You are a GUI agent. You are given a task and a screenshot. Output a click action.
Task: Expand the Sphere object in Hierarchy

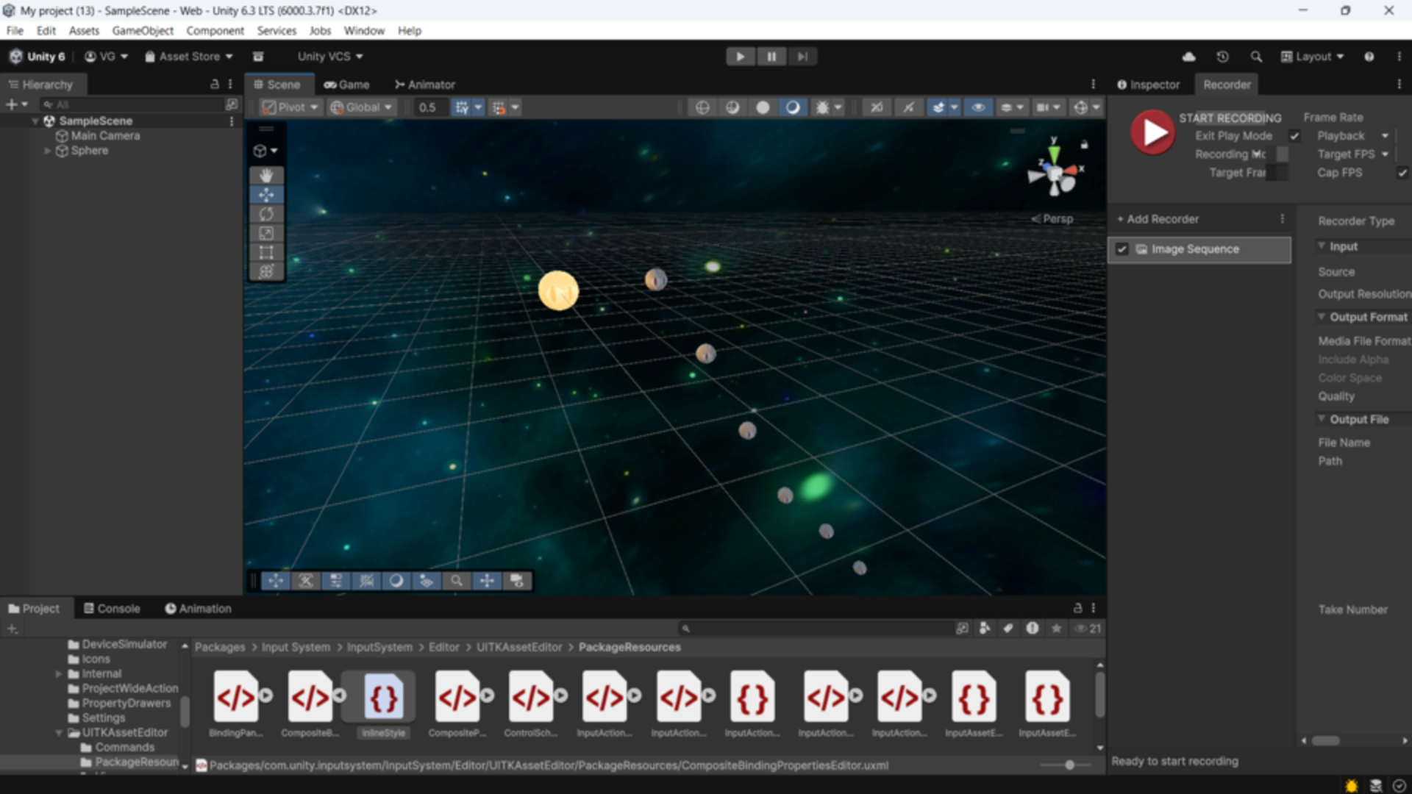pyautogui.click(x=48, y=151)
